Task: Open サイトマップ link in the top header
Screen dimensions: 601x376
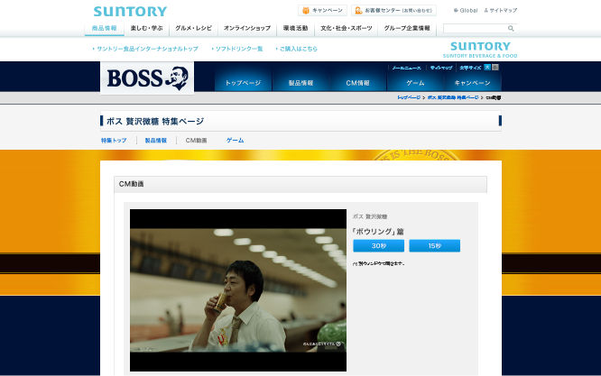Action: (x=501, y=10)
